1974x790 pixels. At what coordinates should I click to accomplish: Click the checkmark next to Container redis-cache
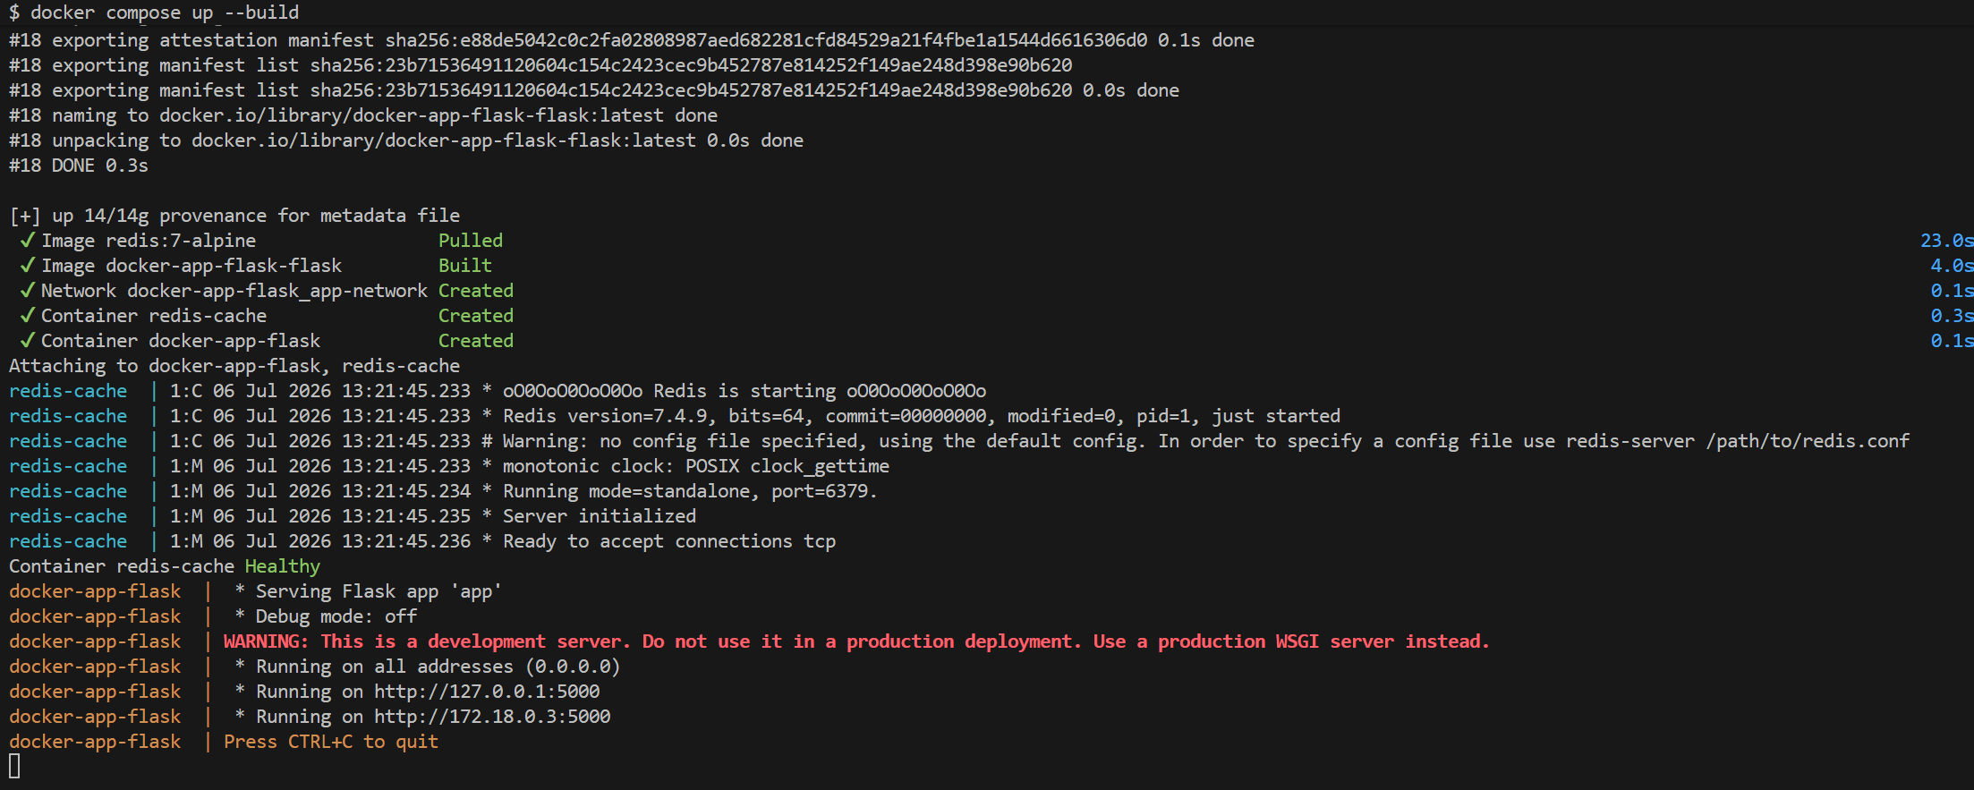pyautogui.click(x=28, y=315)
